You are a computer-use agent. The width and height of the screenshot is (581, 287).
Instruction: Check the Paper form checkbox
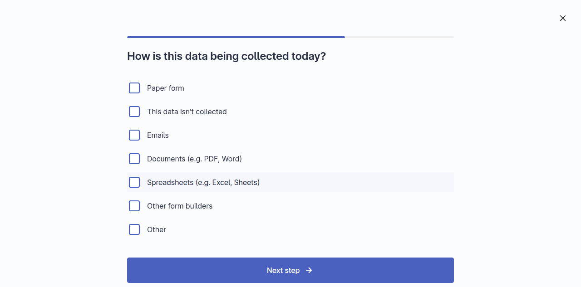point(134,88)
